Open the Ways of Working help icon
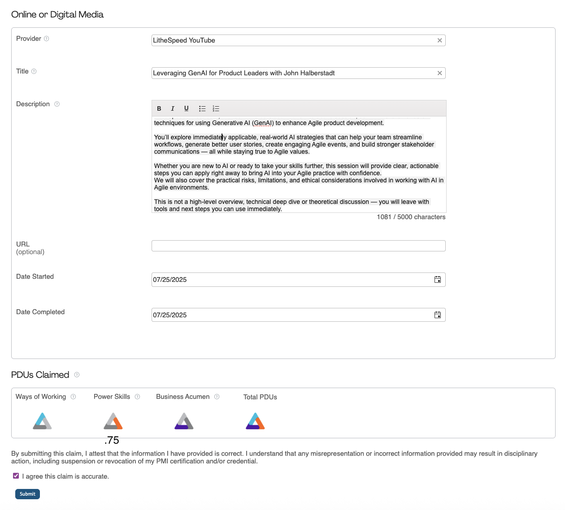Image resolution: width=565 pixels, height=510 pixels. (x=74, y=397)
